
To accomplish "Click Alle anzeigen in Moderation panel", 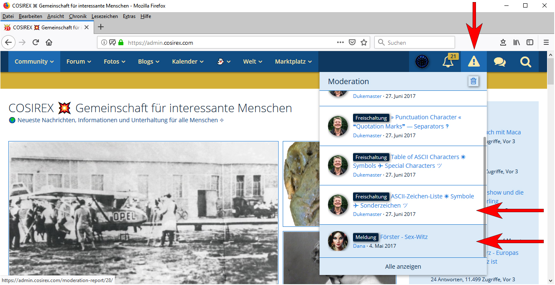I will (403, 267).
